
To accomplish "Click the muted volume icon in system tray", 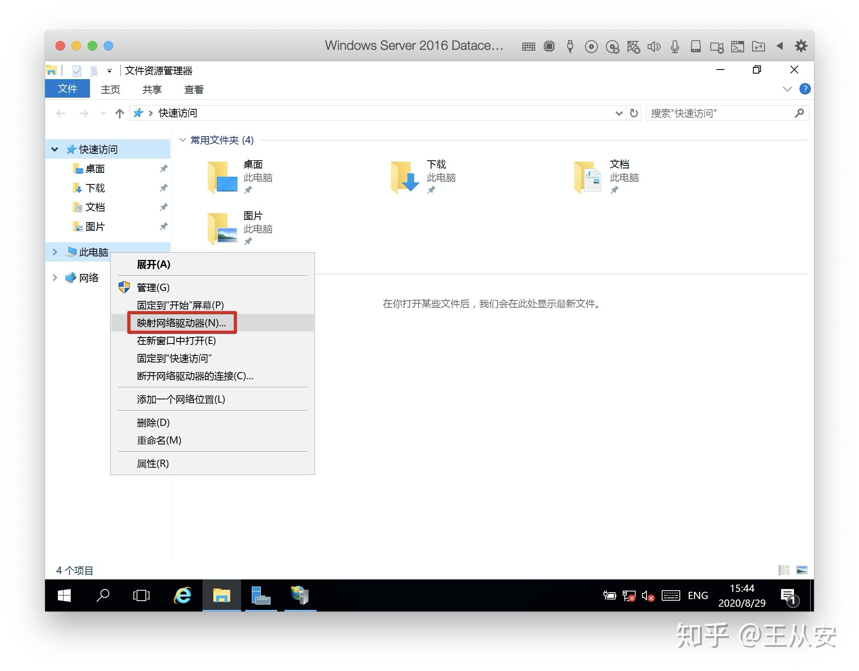I will pos(648,596).
